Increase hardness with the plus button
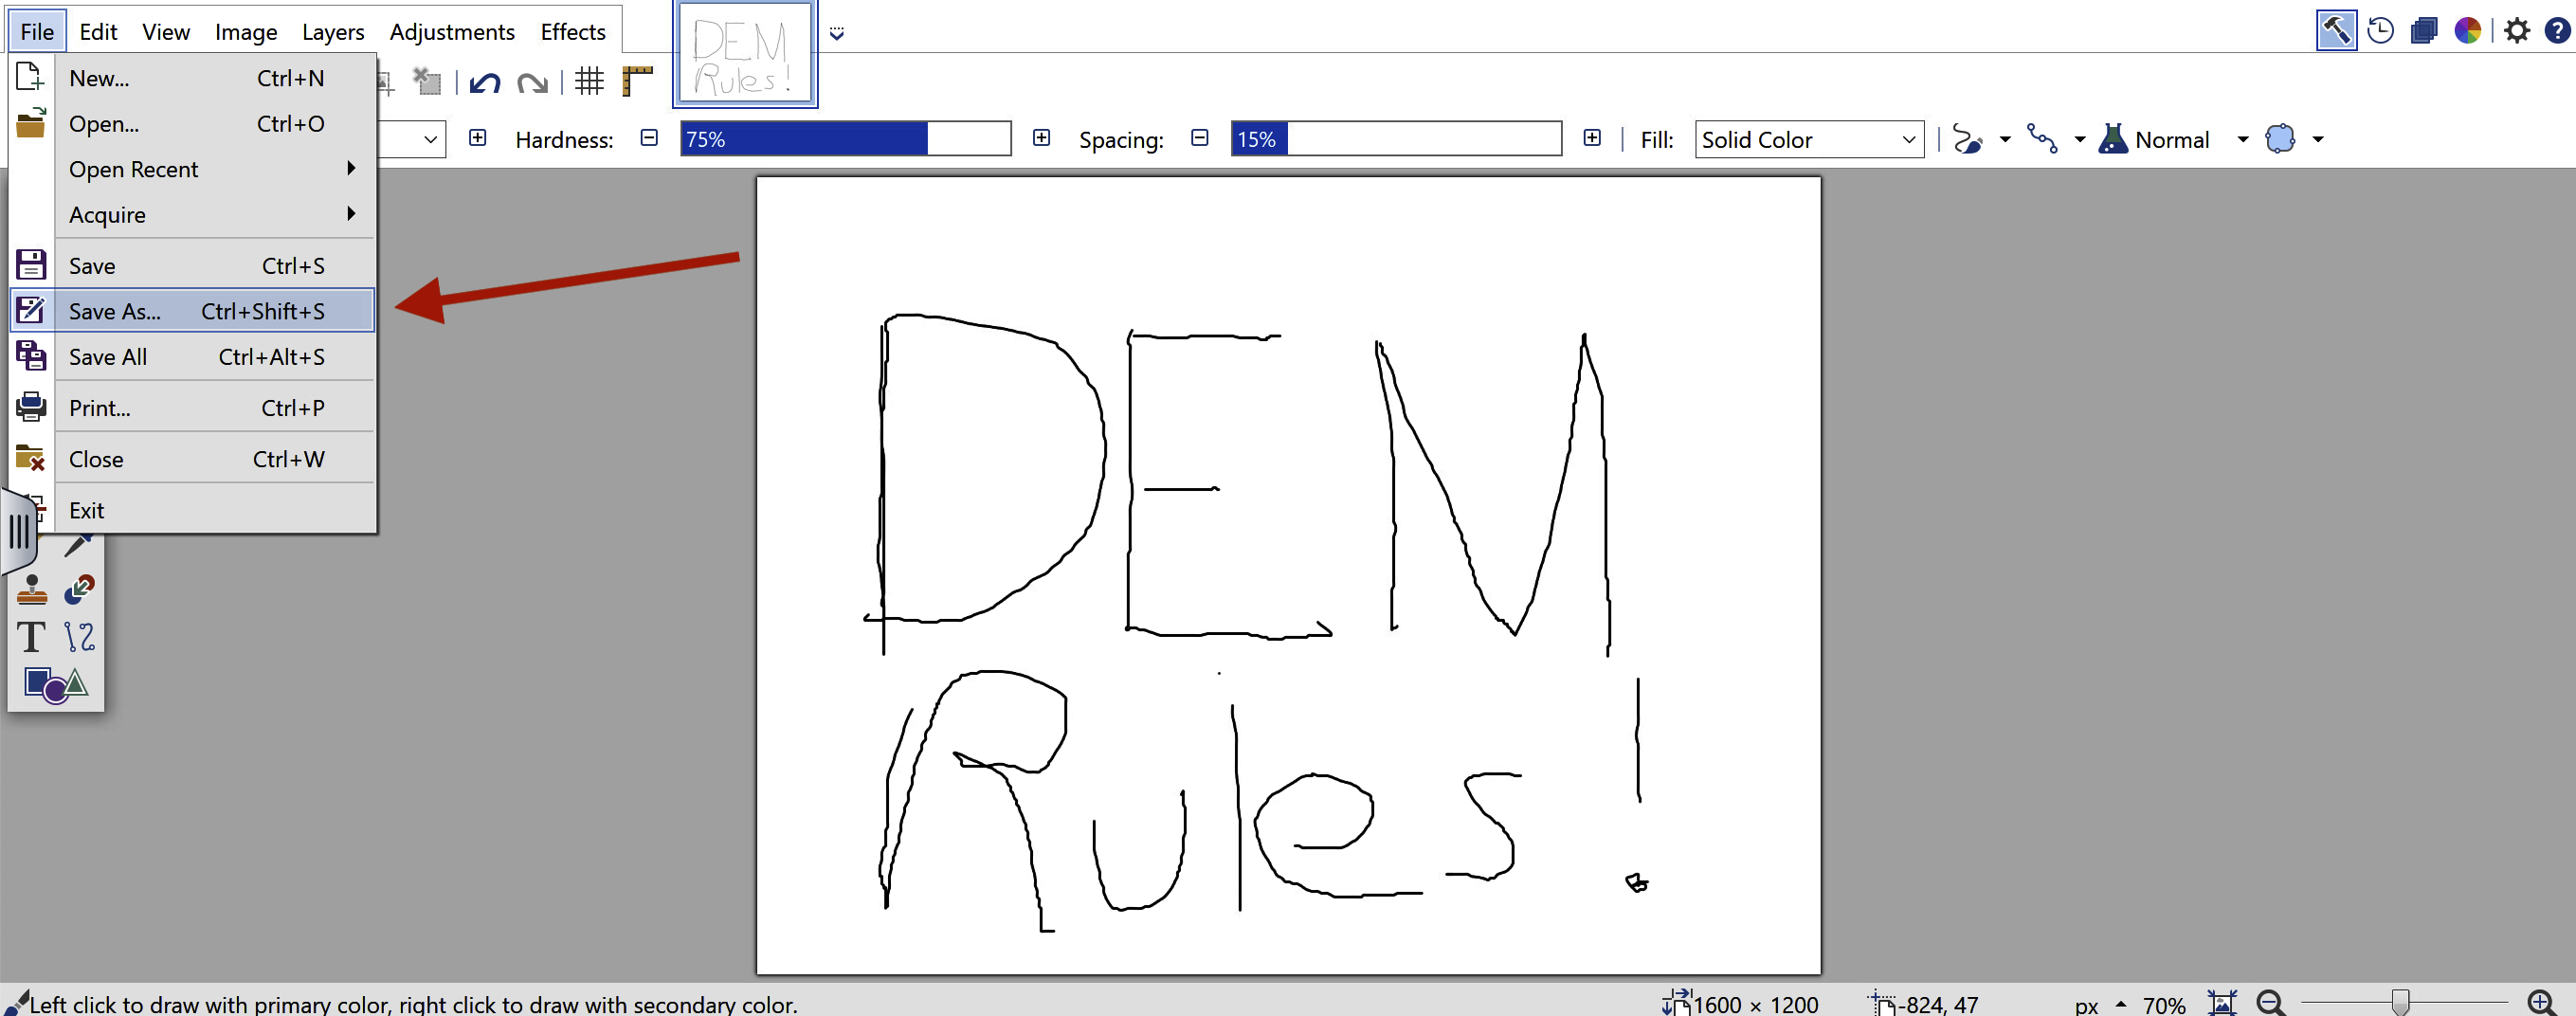This screenshot has width=2576, height=1016. coord(1041,138)
